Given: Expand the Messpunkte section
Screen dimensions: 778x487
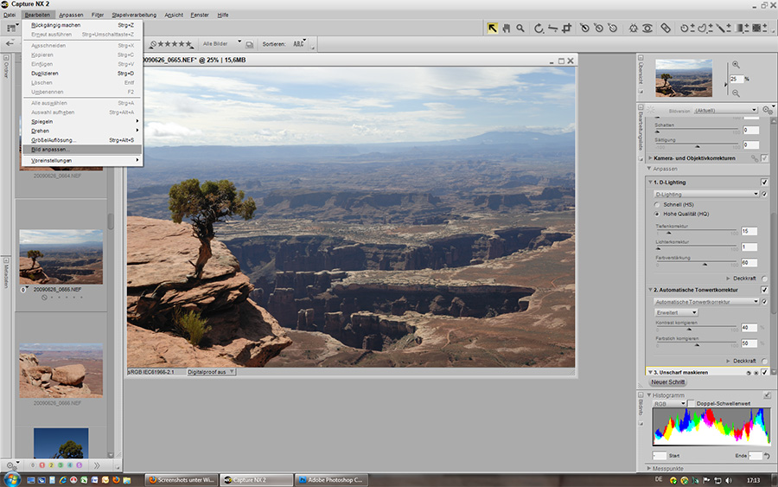Looking at the screenshot, I should pyautogui.click(x=649, y=468).
